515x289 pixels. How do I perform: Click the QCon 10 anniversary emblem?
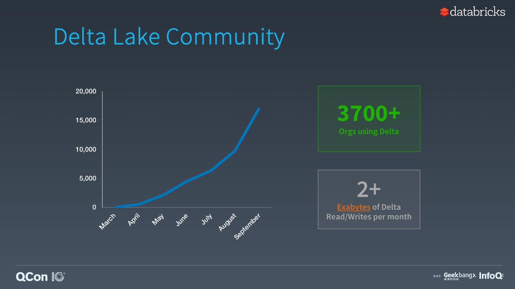point(58,277)
